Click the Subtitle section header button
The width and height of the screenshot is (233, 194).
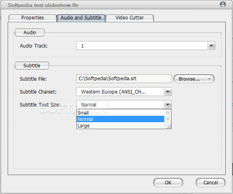tap(32, 66)
